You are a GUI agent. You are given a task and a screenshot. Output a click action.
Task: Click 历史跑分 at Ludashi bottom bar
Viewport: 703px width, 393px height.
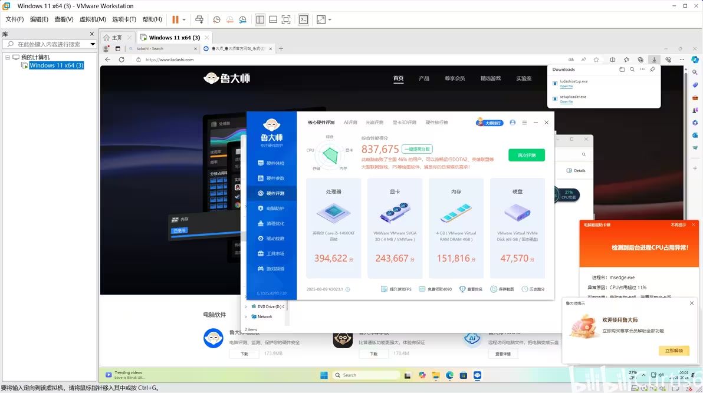click(x=533, y=289)
